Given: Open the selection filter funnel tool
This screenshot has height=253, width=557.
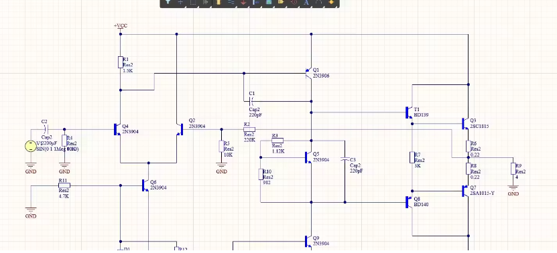Looking at the screenshot, I should click(168, 2).
